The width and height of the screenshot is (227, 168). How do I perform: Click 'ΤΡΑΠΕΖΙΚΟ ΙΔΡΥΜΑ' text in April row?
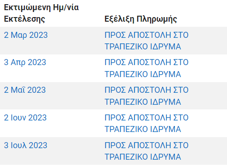[x=143, y=74]
